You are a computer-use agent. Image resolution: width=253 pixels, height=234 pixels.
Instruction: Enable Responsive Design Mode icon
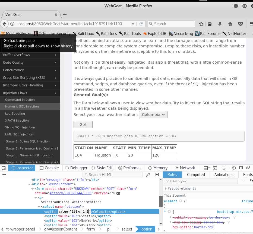point(224,168)
